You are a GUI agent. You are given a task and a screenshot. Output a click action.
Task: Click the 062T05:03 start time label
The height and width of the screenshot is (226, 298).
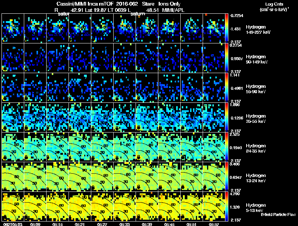pyautogui.click(x=13, y=224)
